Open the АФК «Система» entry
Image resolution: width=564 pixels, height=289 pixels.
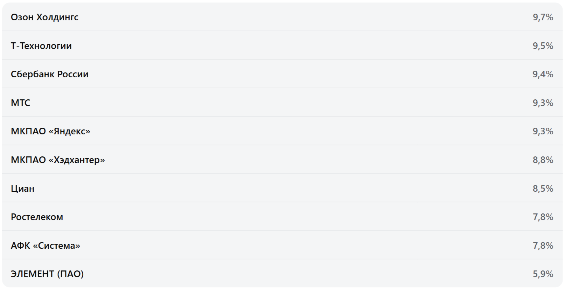(x=46, y=246)
